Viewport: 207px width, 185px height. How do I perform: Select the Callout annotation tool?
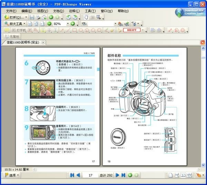tap(36, 30)
